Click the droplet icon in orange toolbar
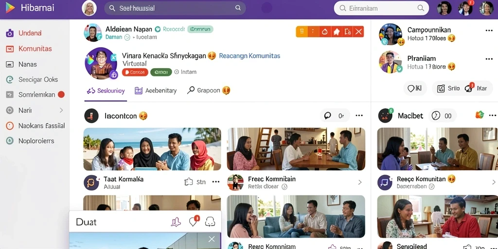The height and width of the screenshot is (249, 498). (x=324, y=32)
